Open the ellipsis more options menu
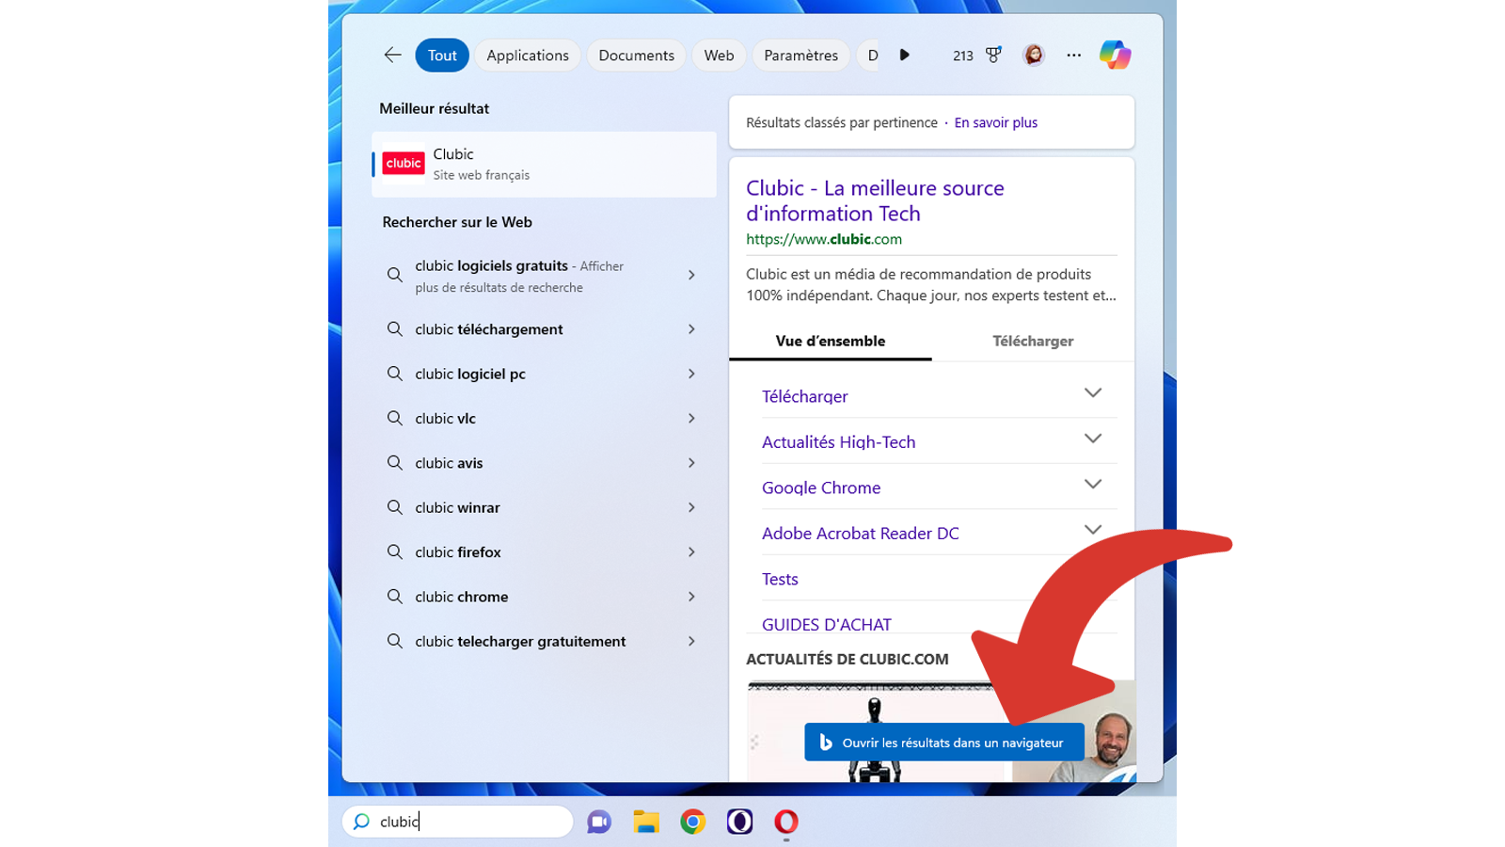 pos(1073,55)
